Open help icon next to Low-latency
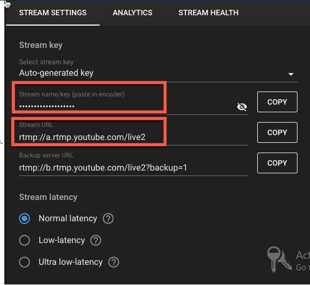 point(96,240)
